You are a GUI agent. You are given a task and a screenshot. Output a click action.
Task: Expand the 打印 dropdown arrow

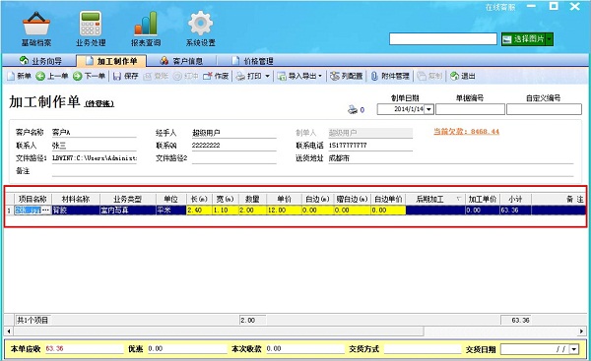tap(267, 76)
